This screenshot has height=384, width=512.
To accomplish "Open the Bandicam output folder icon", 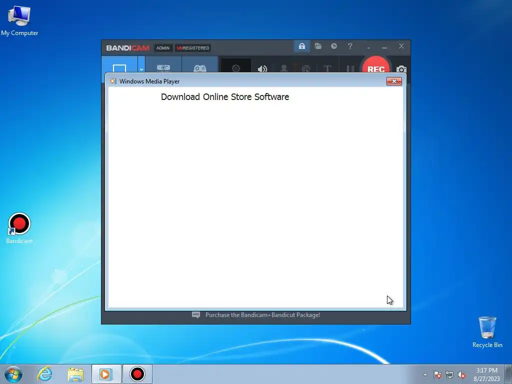I will 318,46.
